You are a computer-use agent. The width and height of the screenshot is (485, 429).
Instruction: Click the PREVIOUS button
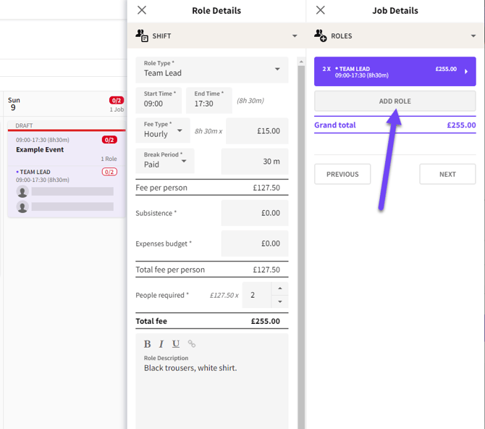342,174
